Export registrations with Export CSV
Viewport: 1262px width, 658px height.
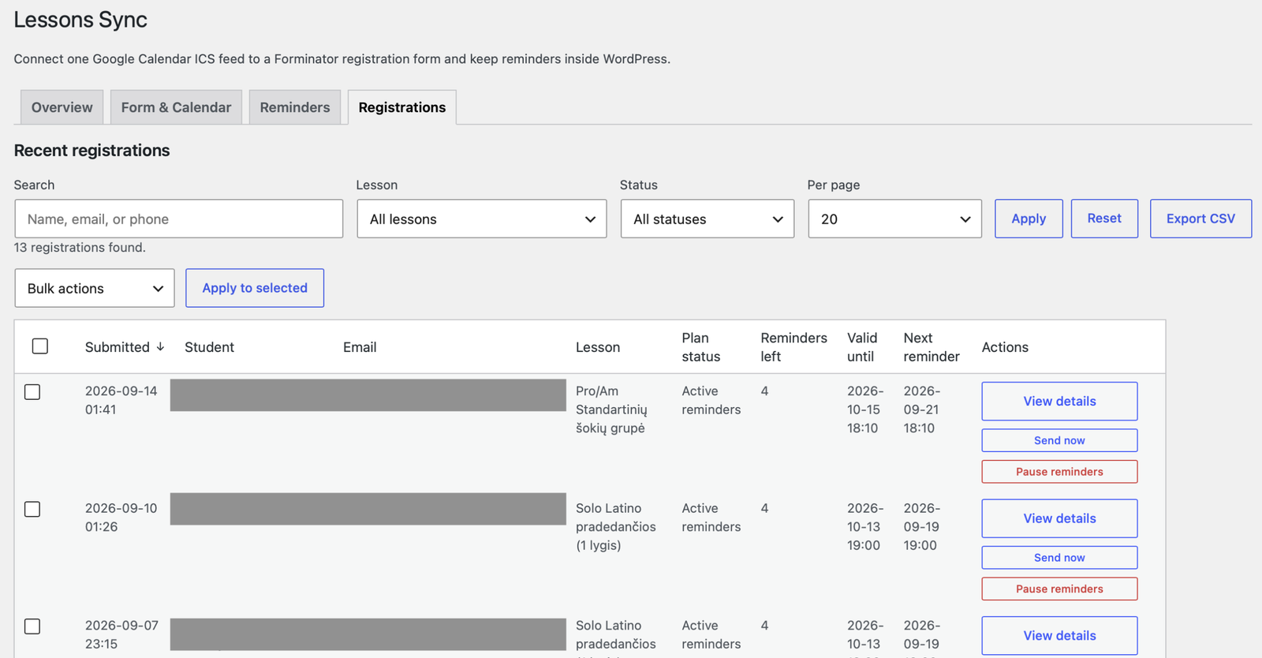coord(1200,219)
